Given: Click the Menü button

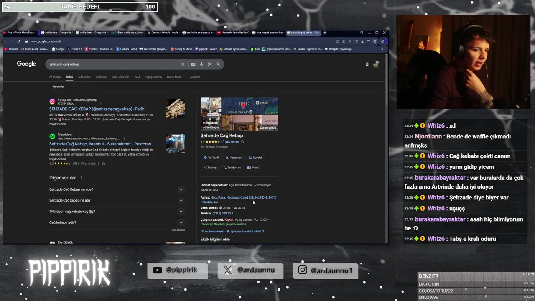Looking at the screenshot, I should (x=253, y=168).
